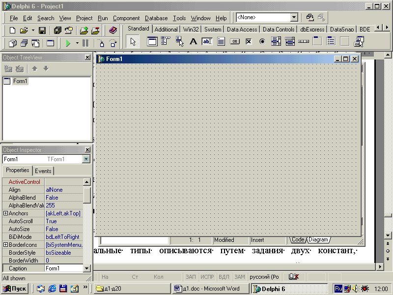The width and height of the screenshot is (393, 295).
Task: Pick the GroupBox component icon
Action: pyautogui.click(x=317, y=41)
